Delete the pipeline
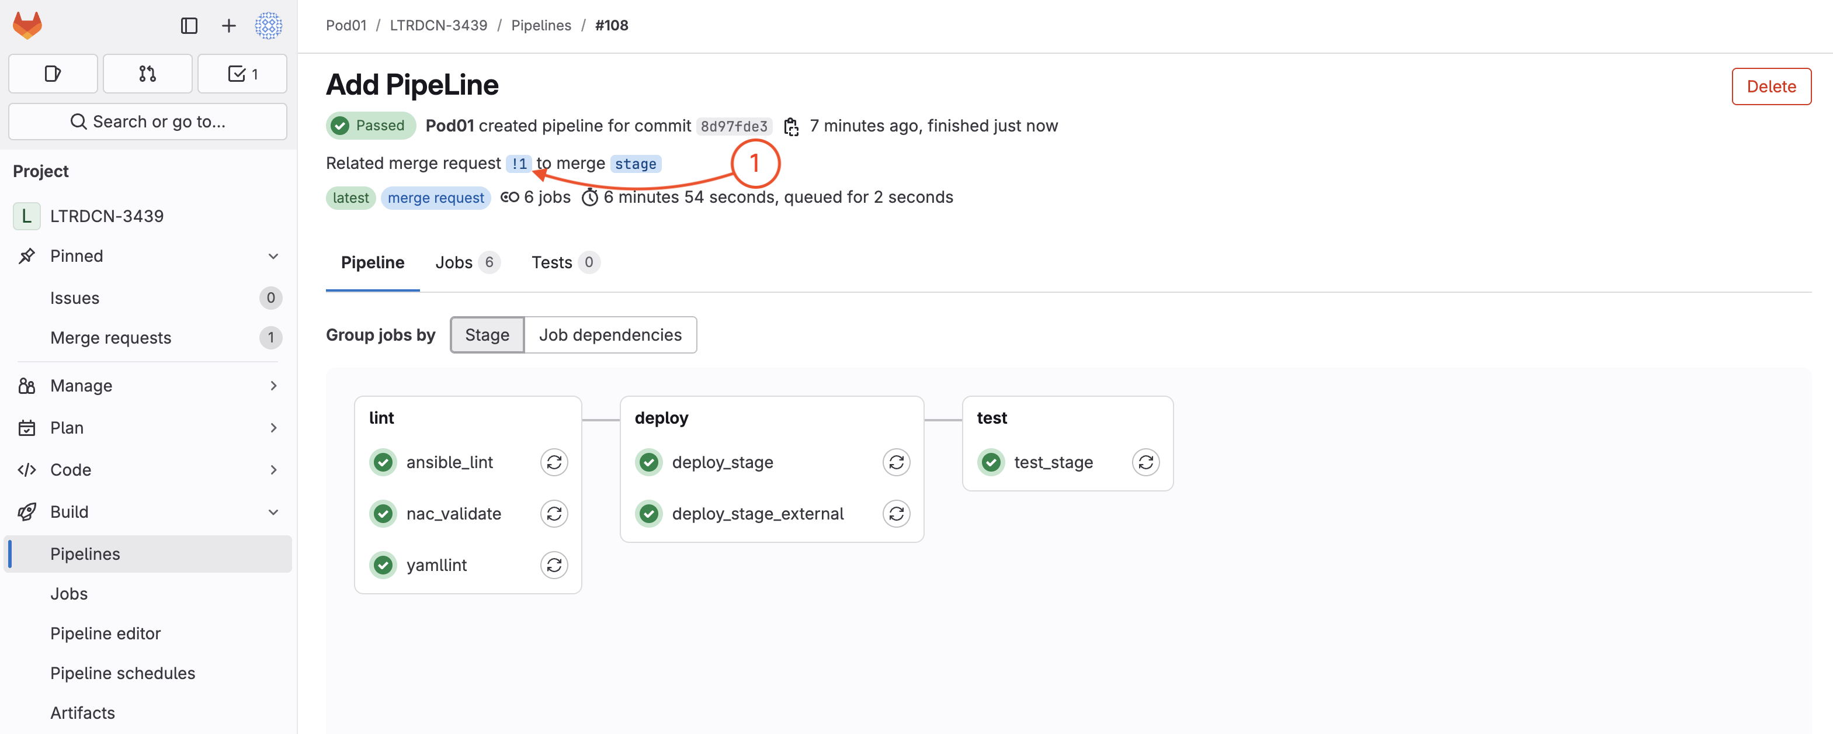The image size is (1833, 734). [1771, 86]
